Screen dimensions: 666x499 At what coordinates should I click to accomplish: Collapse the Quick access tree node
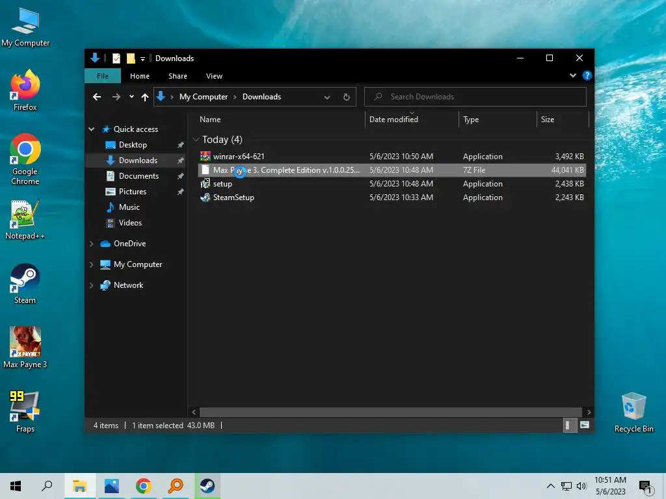91,129
